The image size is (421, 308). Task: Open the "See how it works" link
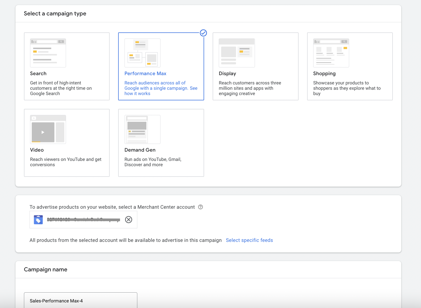(137, 93)
